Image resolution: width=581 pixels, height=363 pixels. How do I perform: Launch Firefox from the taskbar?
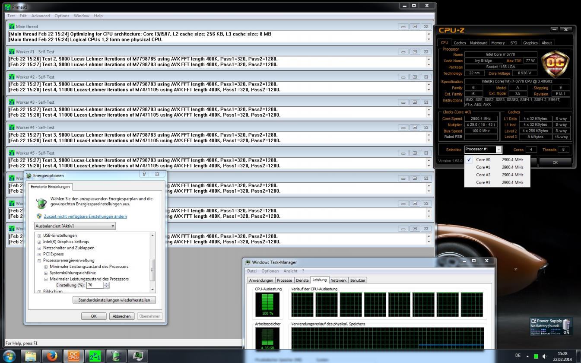coord(52,356)
